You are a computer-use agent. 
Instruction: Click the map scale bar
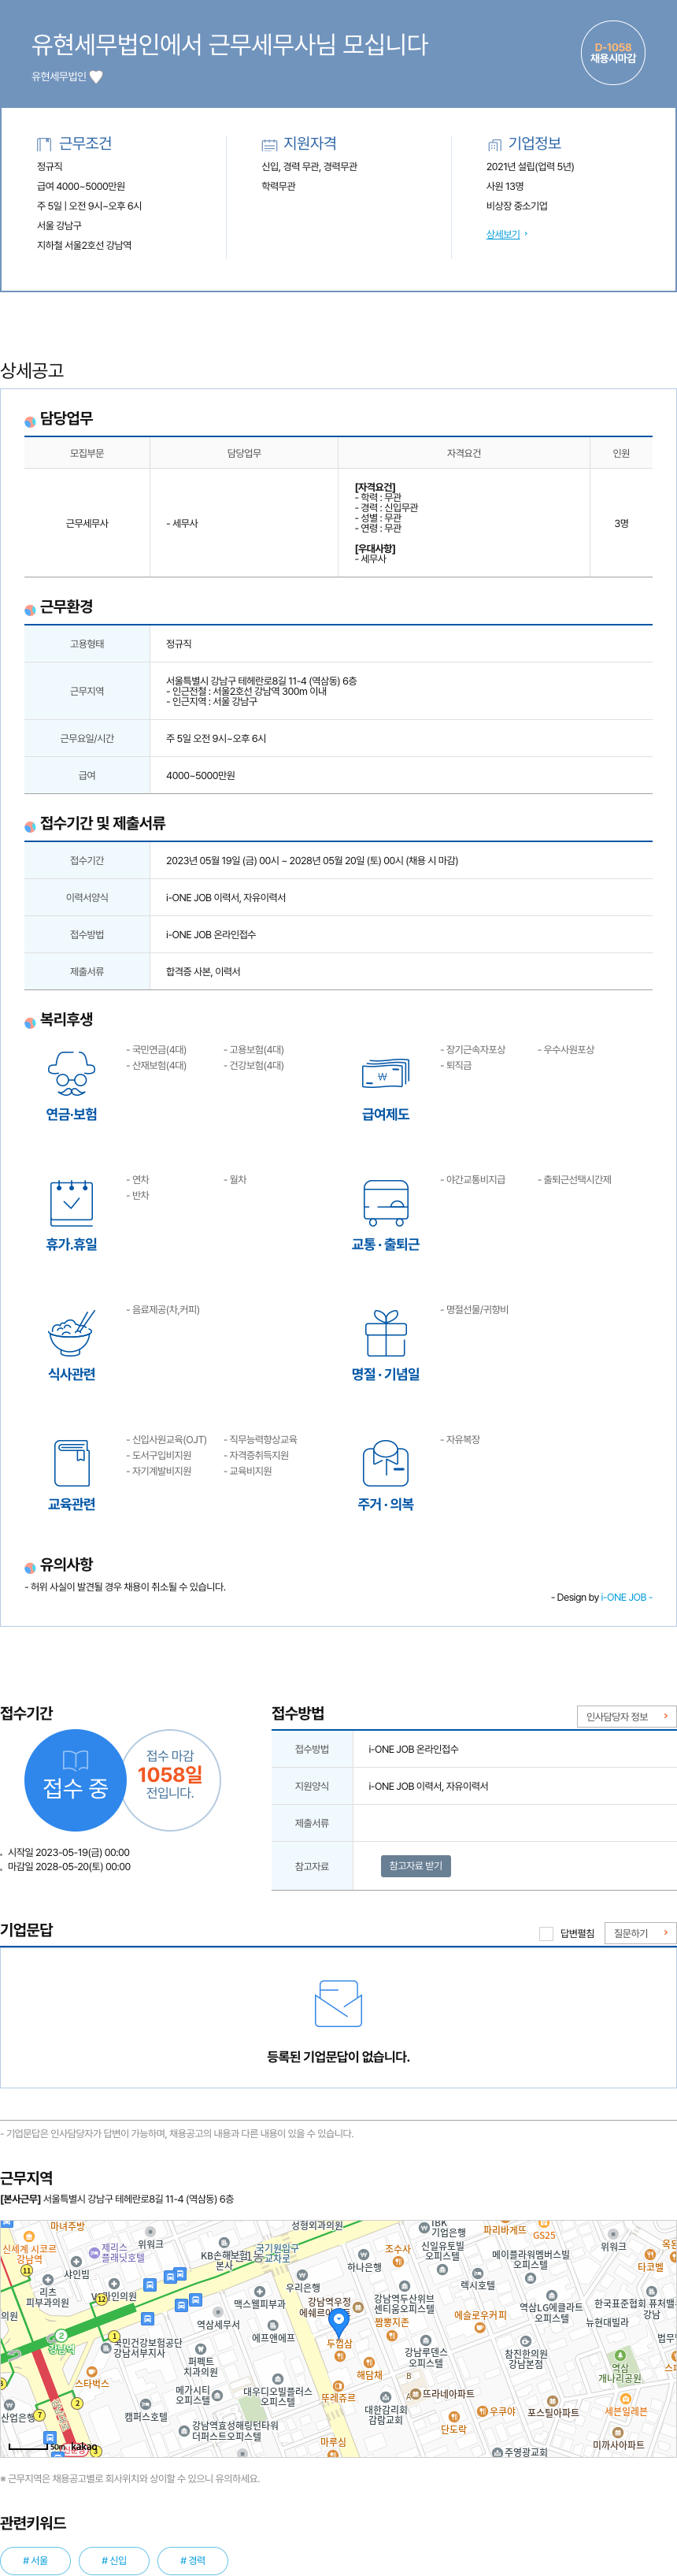coord(29,2446)
